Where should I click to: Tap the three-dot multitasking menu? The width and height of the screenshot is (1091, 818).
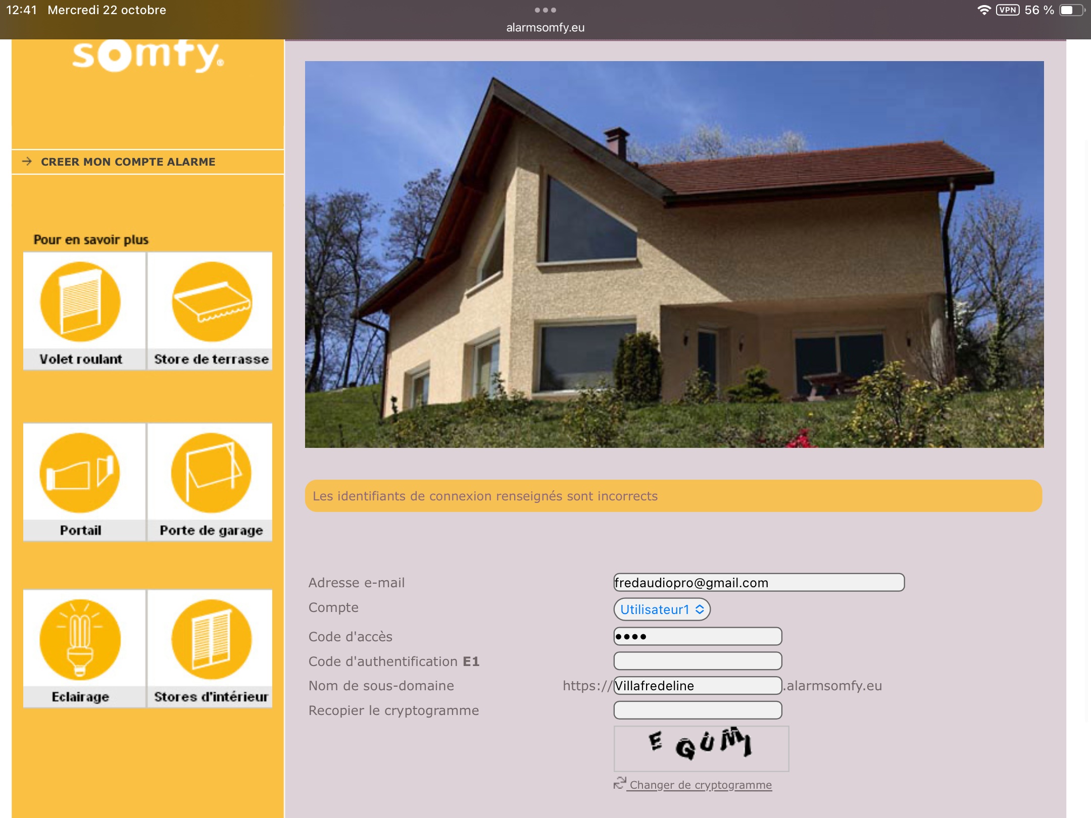545,10
